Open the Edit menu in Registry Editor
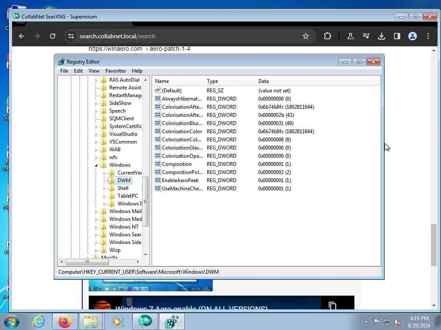441x330 pixels. [78, 71]
